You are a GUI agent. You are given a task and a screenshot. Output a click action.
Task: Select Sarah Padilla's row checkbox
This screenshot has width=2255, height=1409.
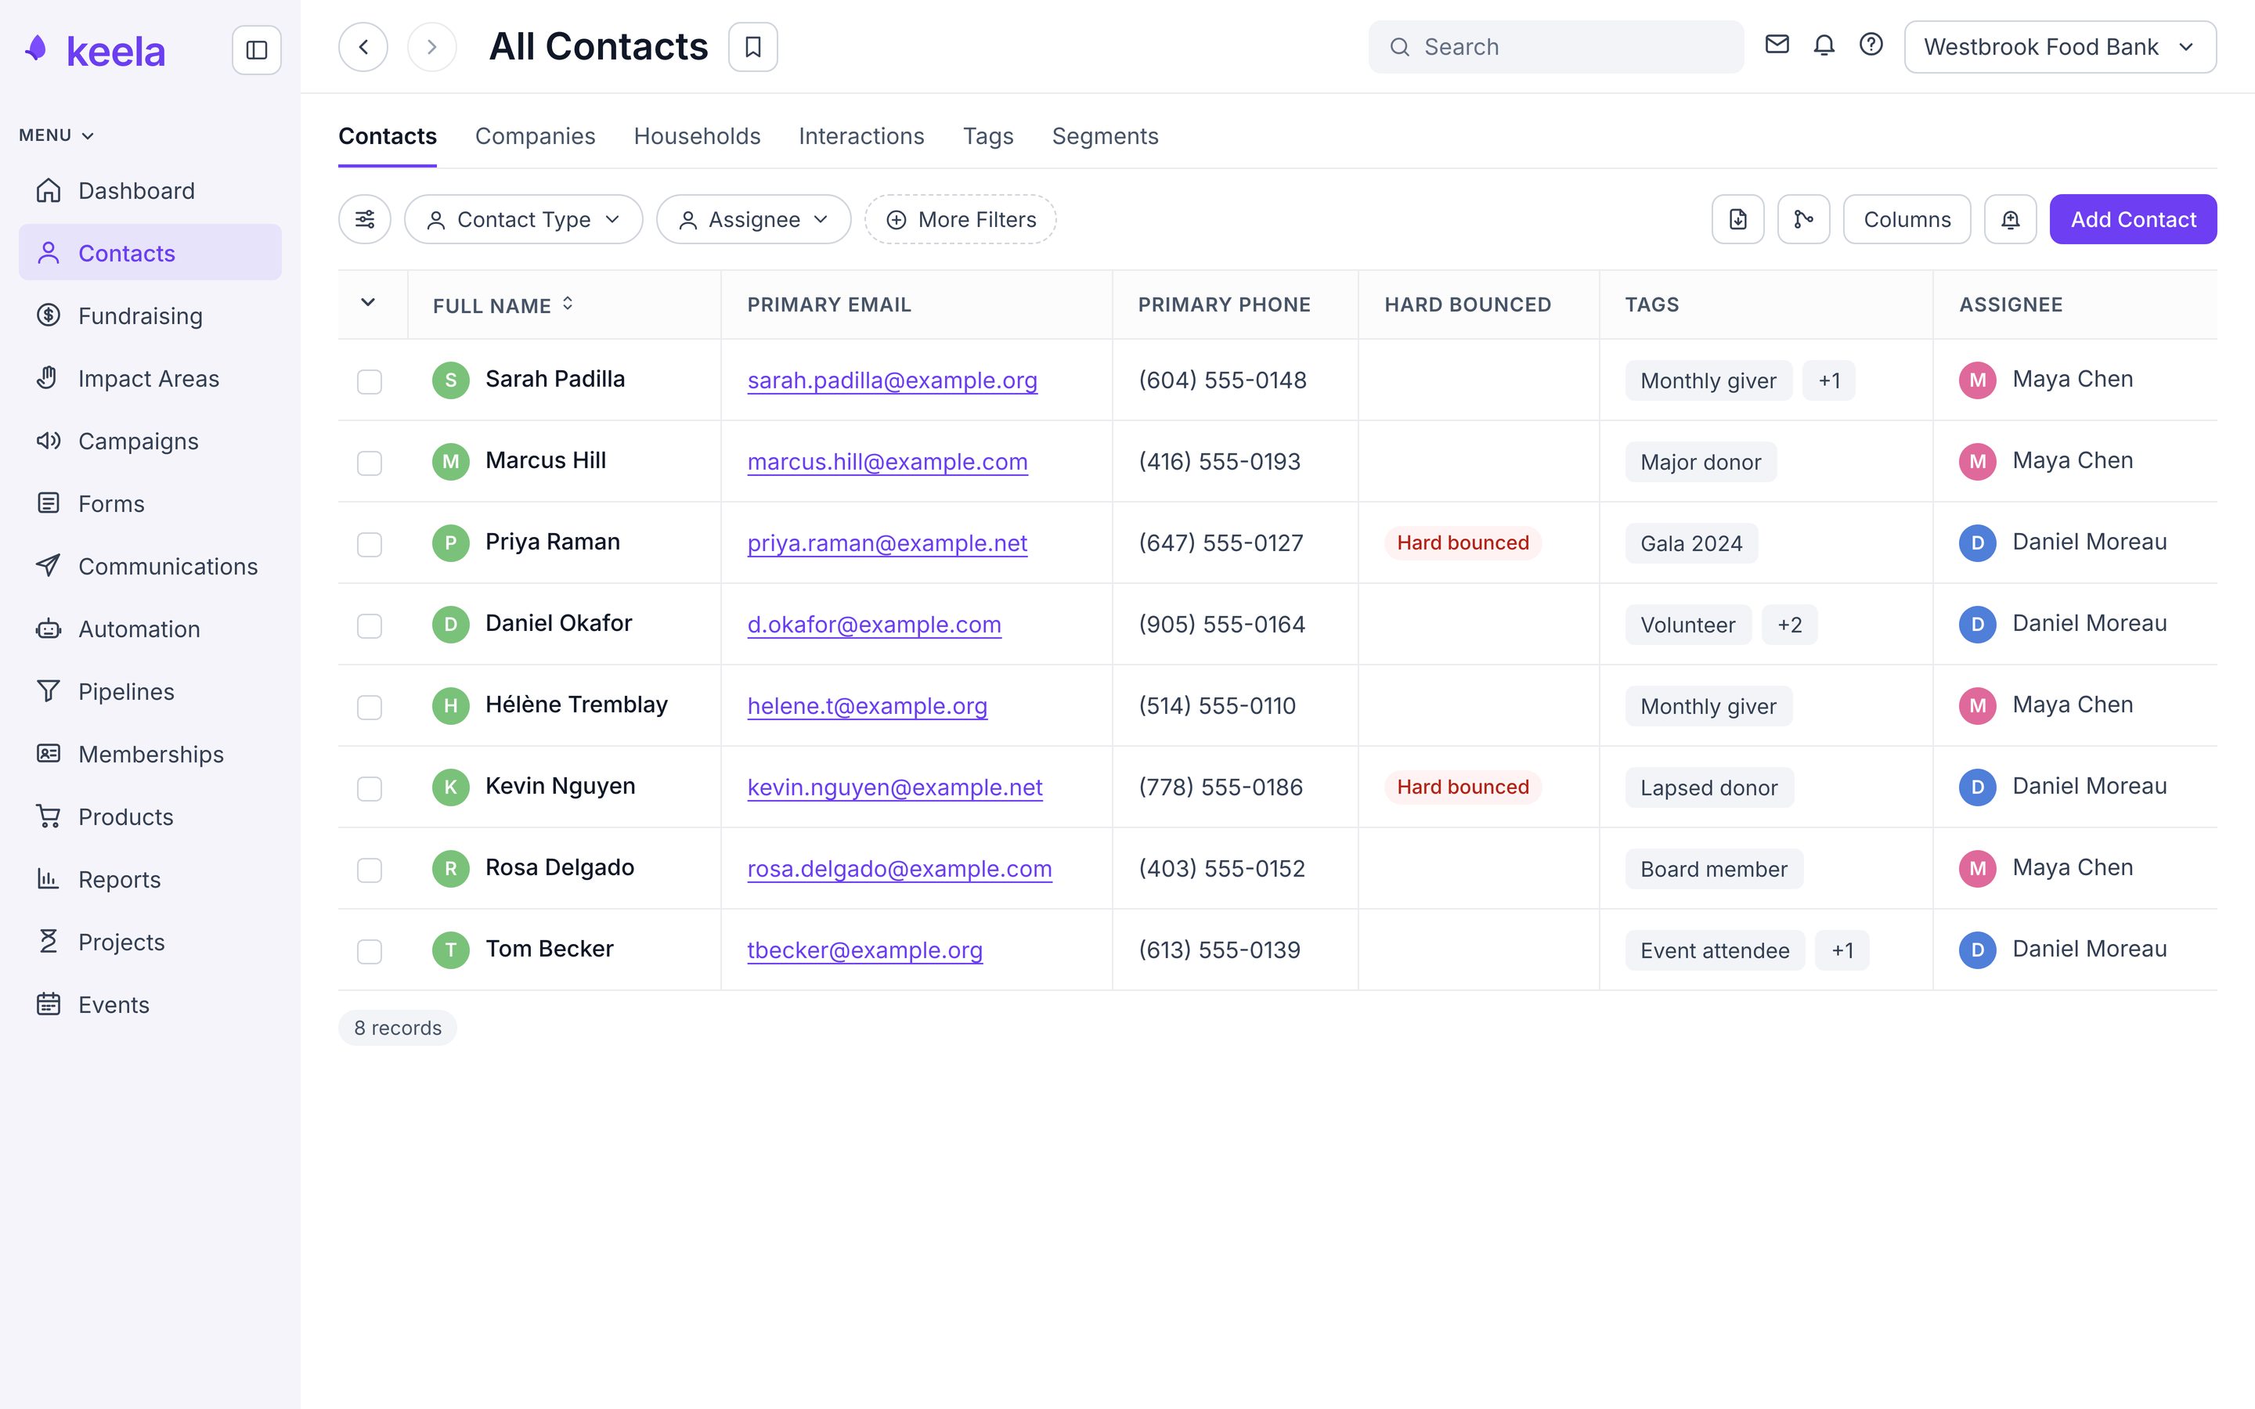pos(370,381)
